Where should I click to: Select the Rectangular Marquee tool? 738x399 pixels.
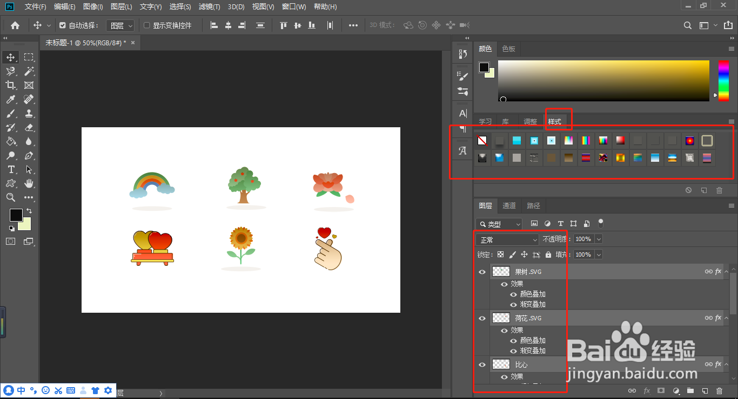point(29,57)
